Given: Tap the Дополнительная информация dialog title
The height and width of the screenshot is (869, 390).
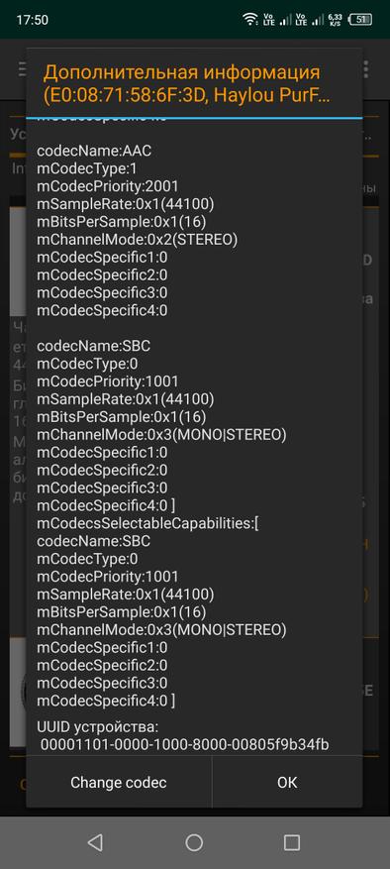Looking at the screenshot, I should (x=182, y=72).
